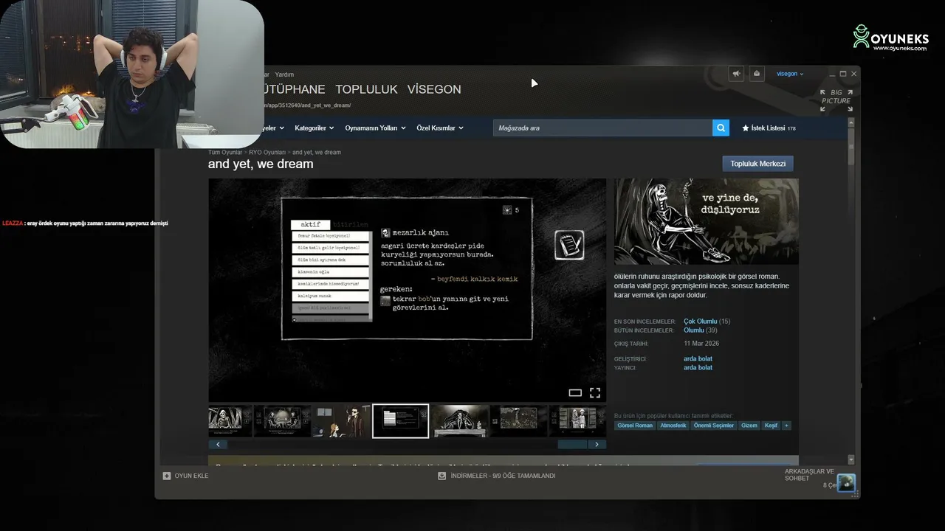Open the Oynamanın Yolları dropdown
This screenshot has height=531, width=945.
[x=375, y=128]
